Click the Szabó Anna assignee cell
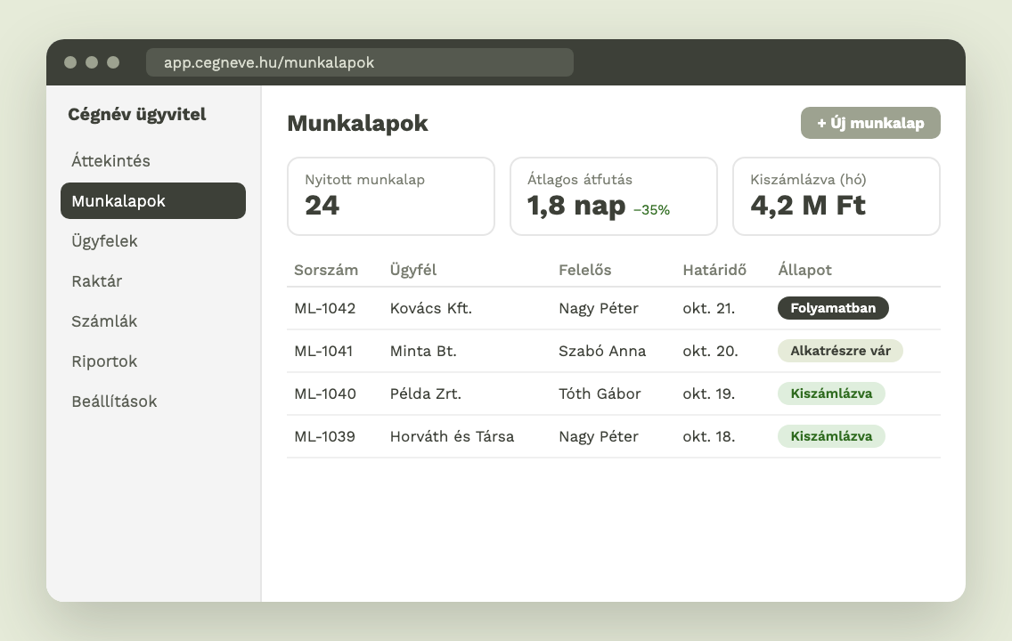 tap(602, 351)
